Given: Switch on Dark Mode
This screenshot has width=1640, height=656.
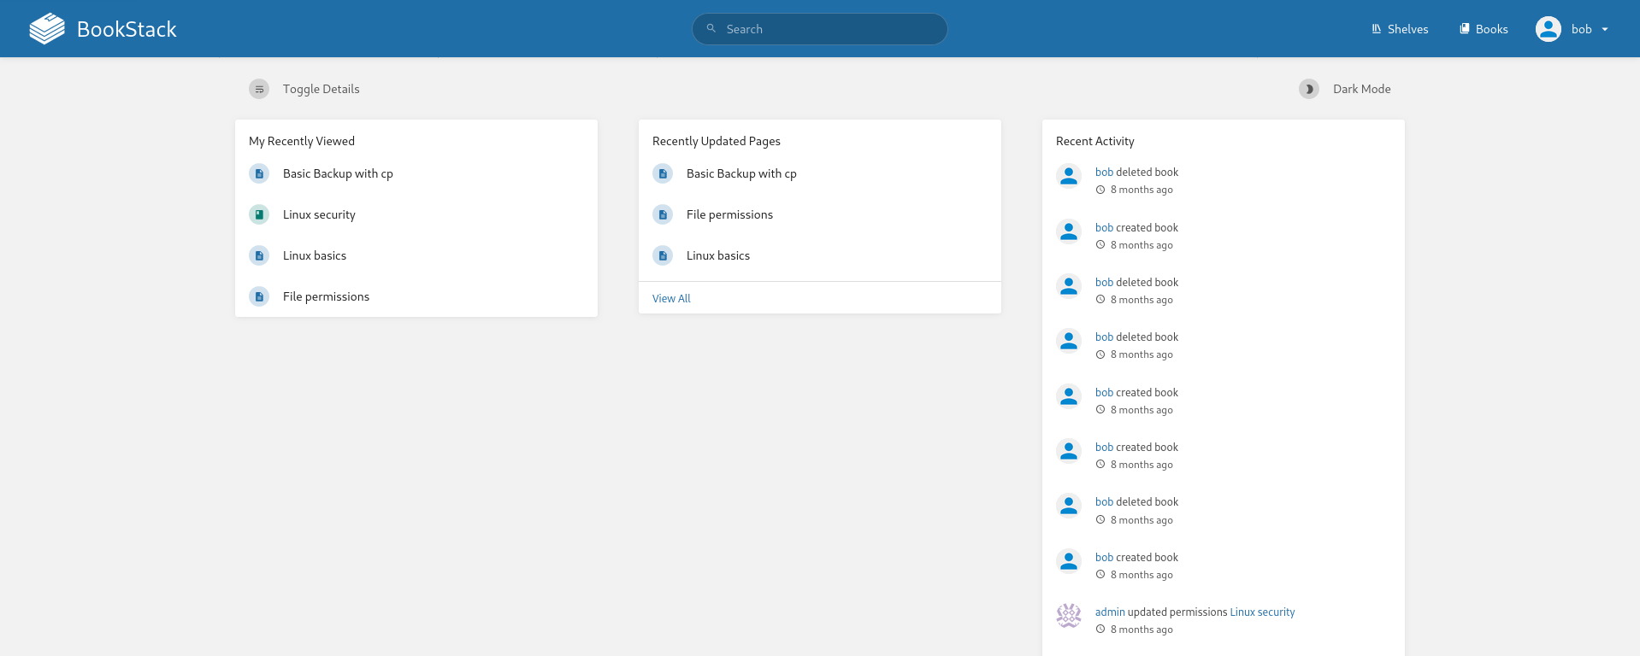Looking at the screenshot, I should pos(1345,89).
